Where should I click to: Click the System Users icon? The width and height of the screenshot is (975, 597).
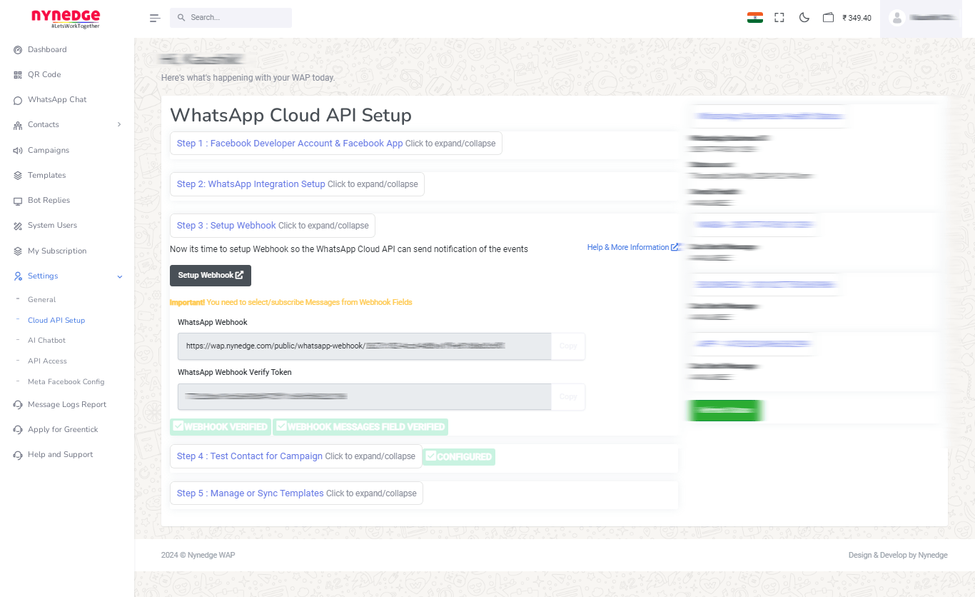pos(18,226)
